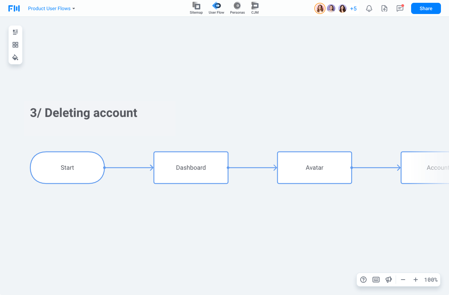Click the Share button

426,8
